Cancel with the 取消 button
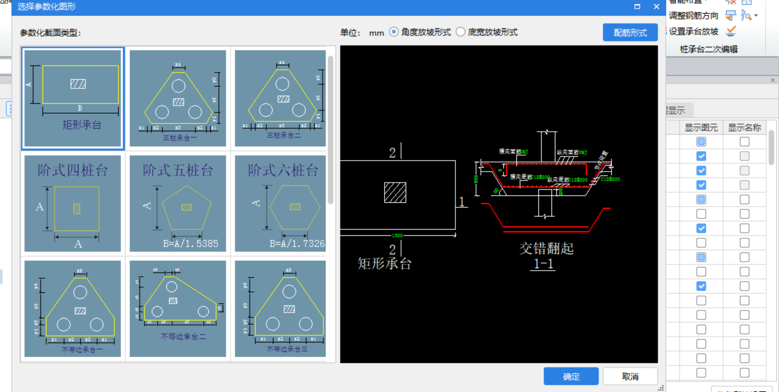This screenshot has width=779, height=392. [x=630, y=376]
